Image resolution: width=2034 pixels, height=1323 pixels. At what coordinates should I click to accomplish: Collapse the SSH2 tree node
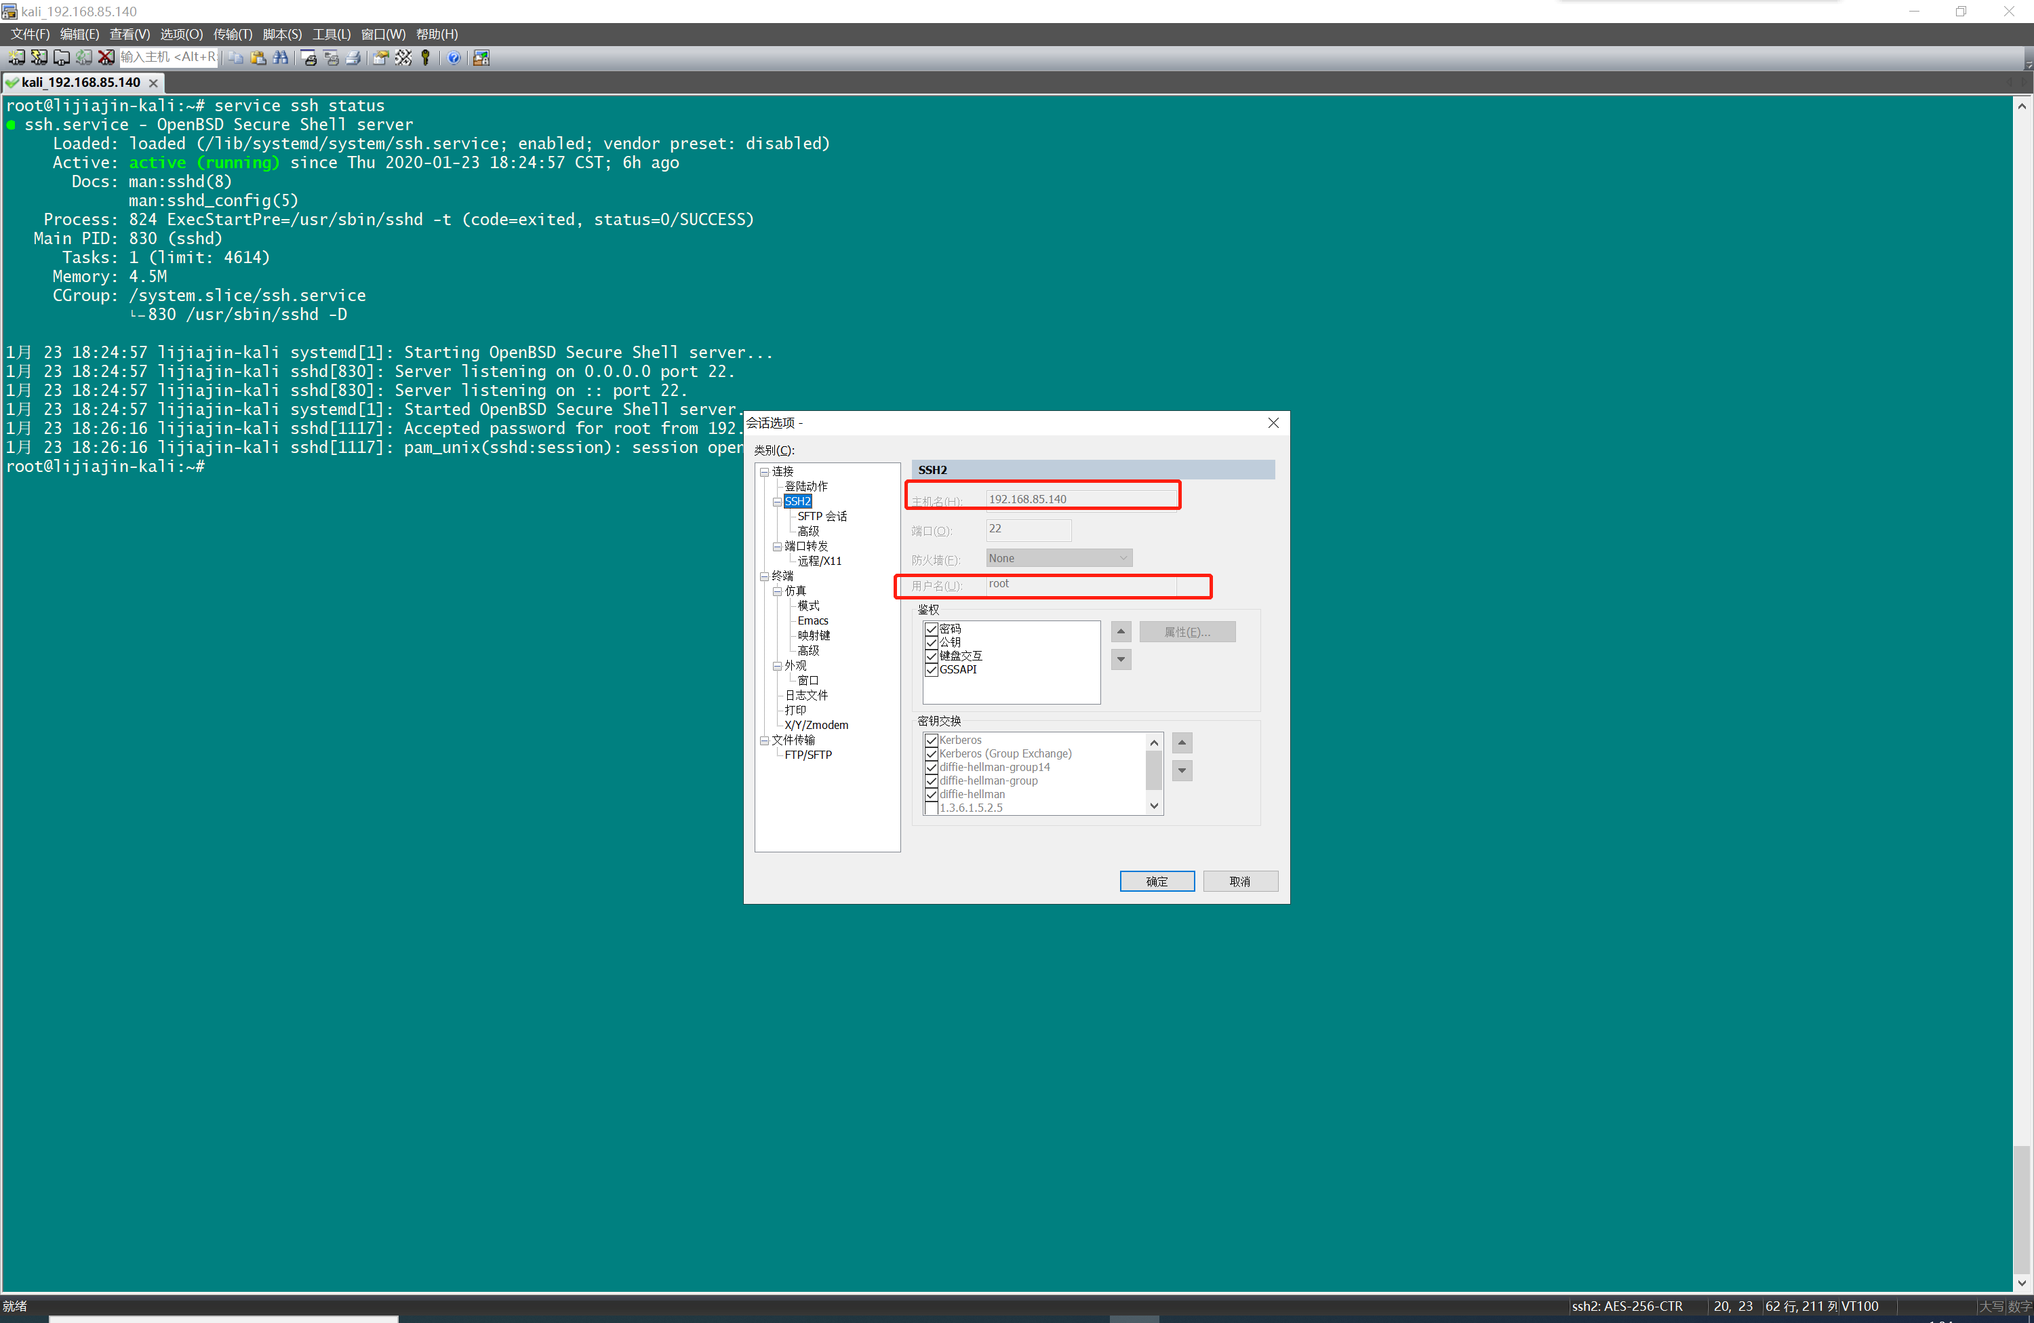pyautogui.click(x=777, y=502)
